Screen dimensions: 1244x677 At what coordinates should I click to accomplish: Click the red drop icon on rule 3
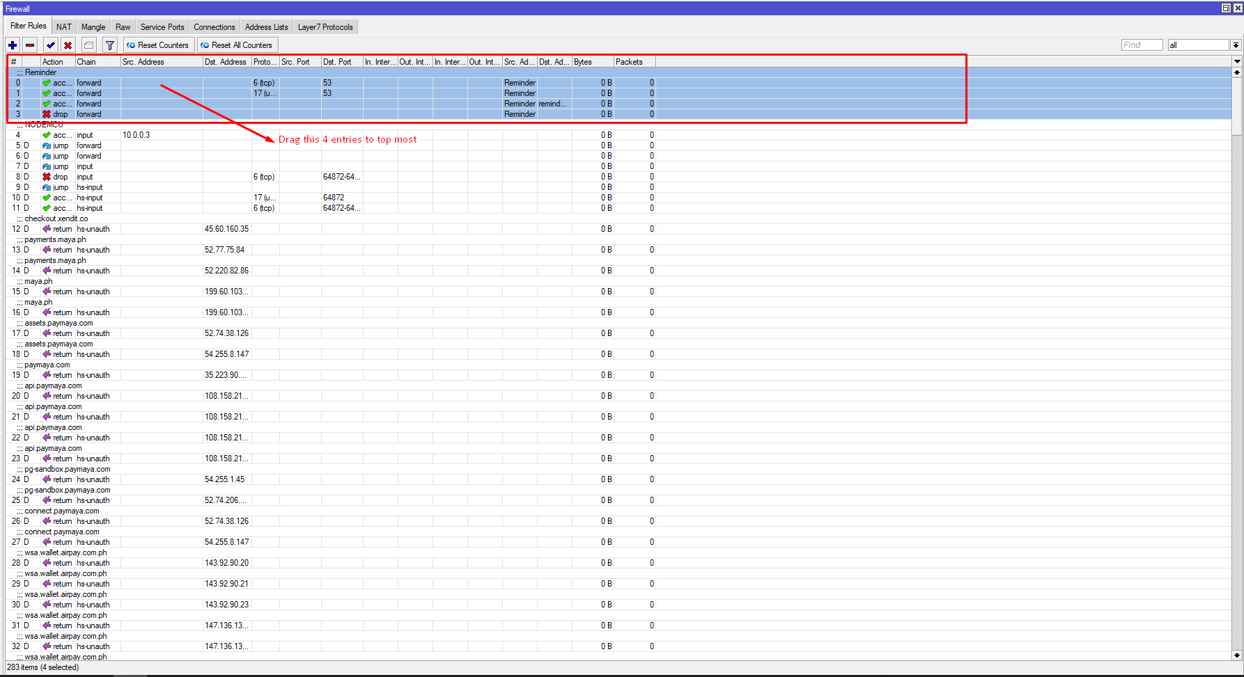pyautogui.click(x=47, y=114)
